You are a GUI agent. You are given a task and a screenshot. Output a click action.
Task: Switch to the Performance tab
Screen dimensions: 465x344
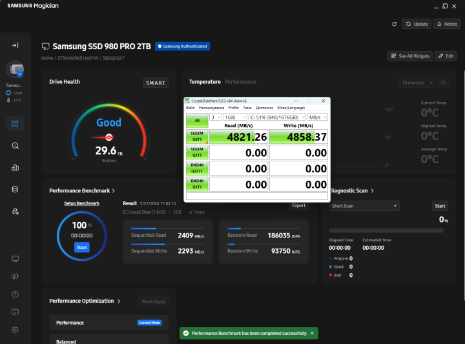[240, 82]
